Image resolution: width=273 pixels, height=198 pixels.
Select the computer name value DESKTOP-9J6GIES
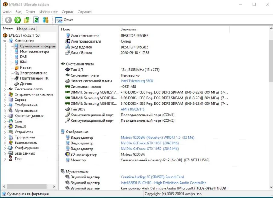click(x=135, y=36)
